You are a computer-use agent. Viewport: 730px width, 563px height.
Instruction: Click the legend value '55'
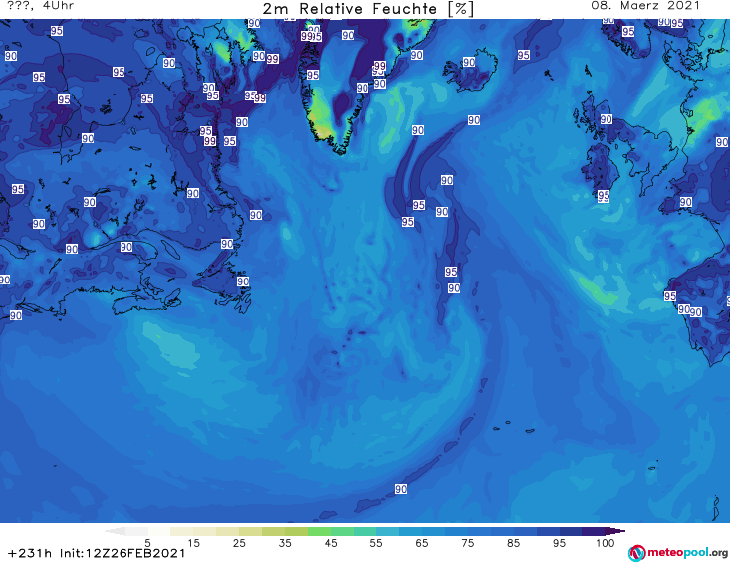pos(376,543)
